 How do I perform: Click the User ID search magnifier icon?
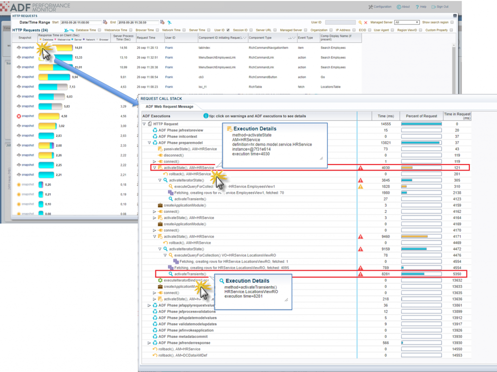tap(360, 22)
